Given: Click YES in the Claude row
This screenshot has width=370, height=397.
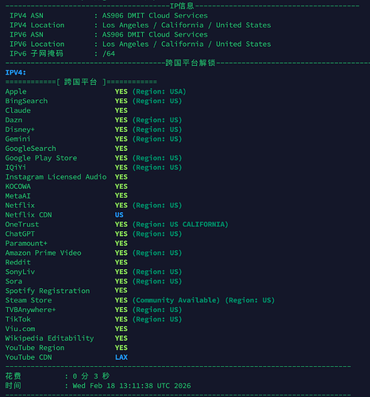Looking at the screenshot, I should [x=121, y=110].
